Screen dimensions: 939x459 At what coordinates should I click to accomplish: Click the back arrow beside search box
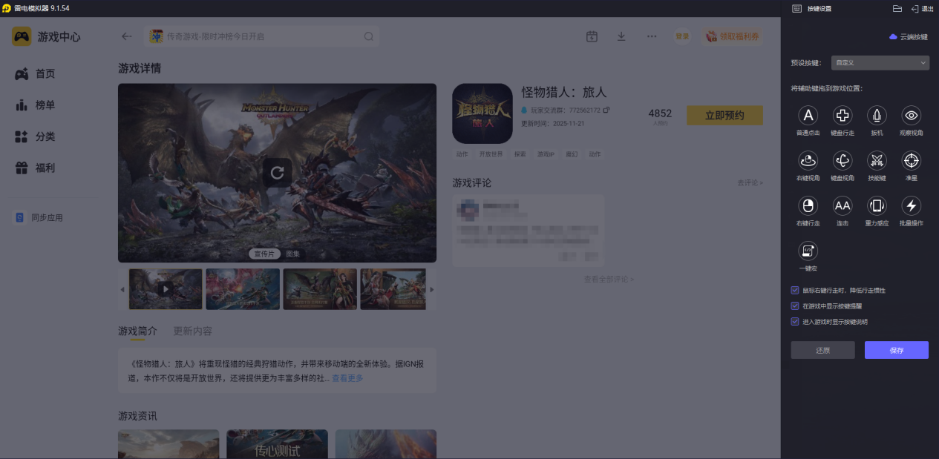coord(127,36)
